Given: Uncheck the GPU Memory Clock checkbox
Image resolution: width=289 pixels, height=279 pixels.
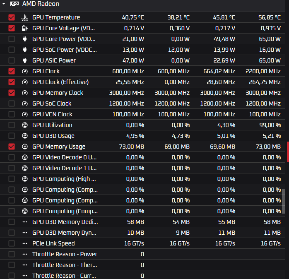Looking at the screenshot, I should coord(12,93).
